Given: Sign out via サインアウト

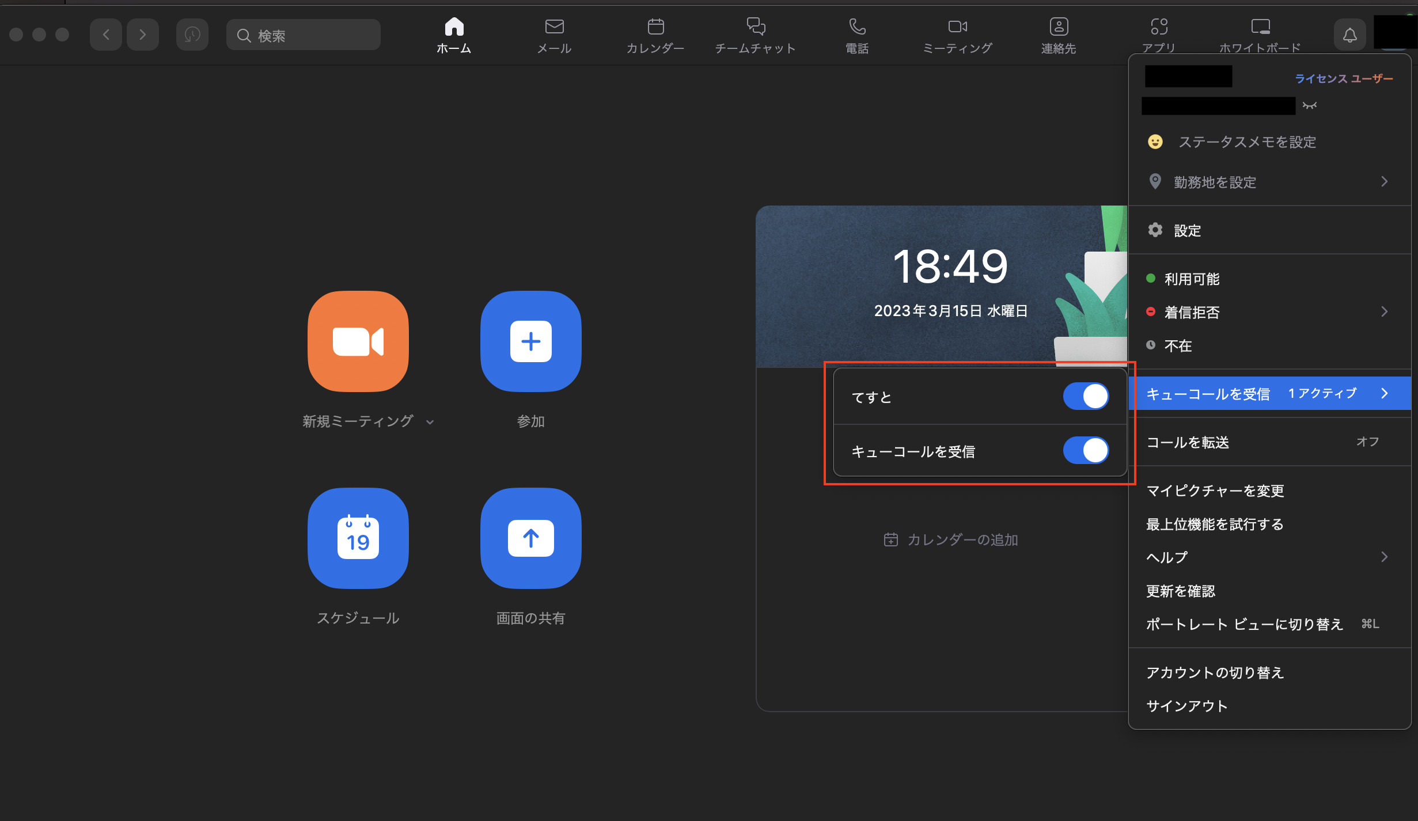Looking at the screenshot, I should [x=1269, y=706].
